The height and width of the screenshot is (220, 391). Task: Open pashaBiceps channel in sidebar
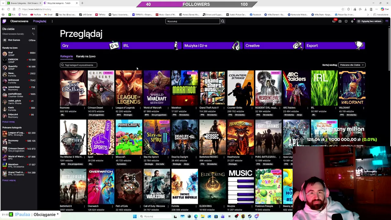[19, 95]
